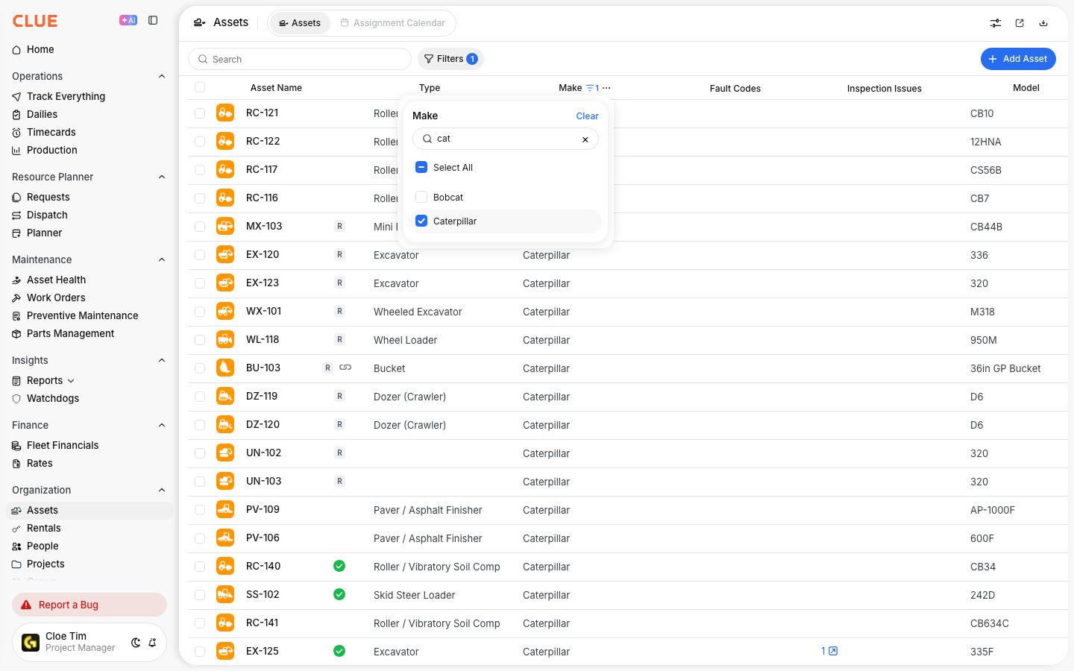Click the CLUE logo
This screenshot has height=671, width=1074.
[35, 21]
